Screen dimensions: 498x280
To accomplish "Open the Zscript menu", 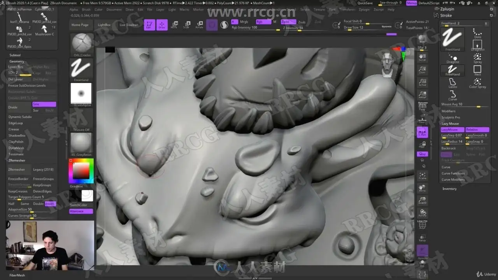I will tap(379, 9).
